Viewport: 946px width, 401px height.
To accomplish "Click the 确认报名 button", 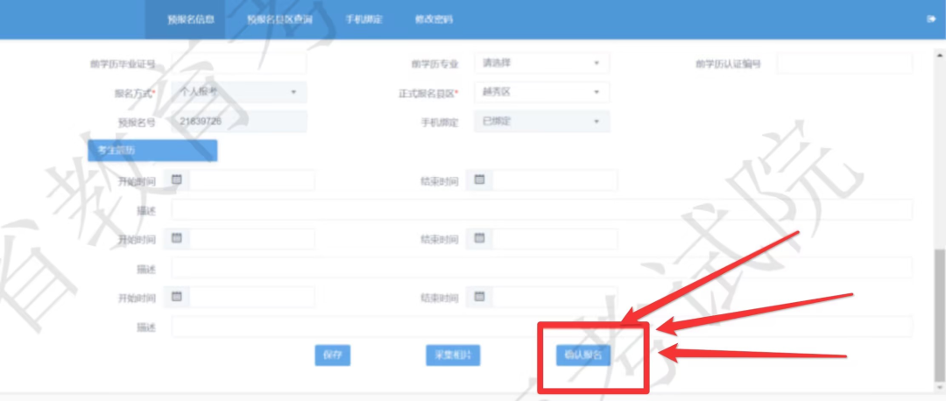I will (583, 355).
